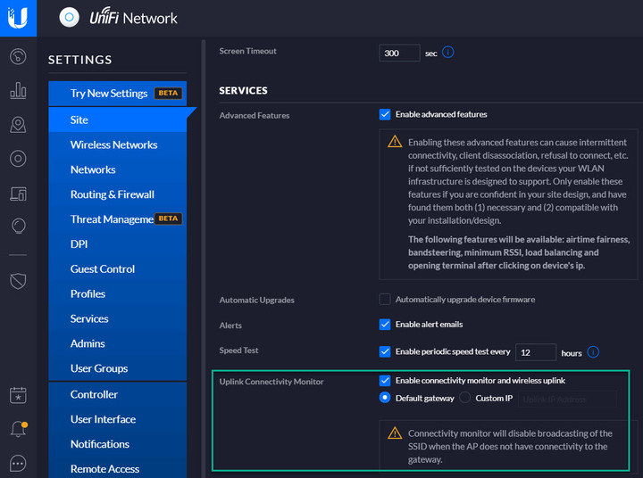Click the Uplink IP Address field
Viewport: 643px width, 478px height.
click(x=568, y=399)
